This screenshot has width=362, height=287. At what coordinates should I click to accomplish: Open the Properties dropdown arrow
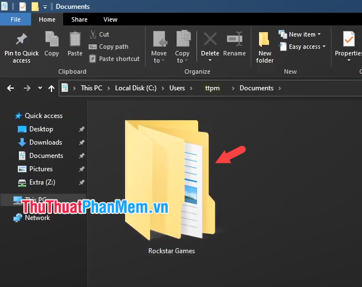pyautogui.click(x=349, y=60)
